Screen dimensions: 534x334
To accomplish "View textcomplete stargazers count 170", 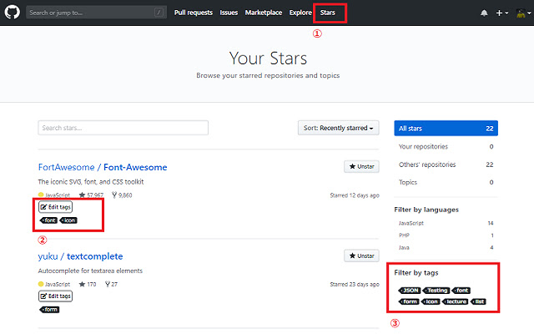I will (88, 284).
